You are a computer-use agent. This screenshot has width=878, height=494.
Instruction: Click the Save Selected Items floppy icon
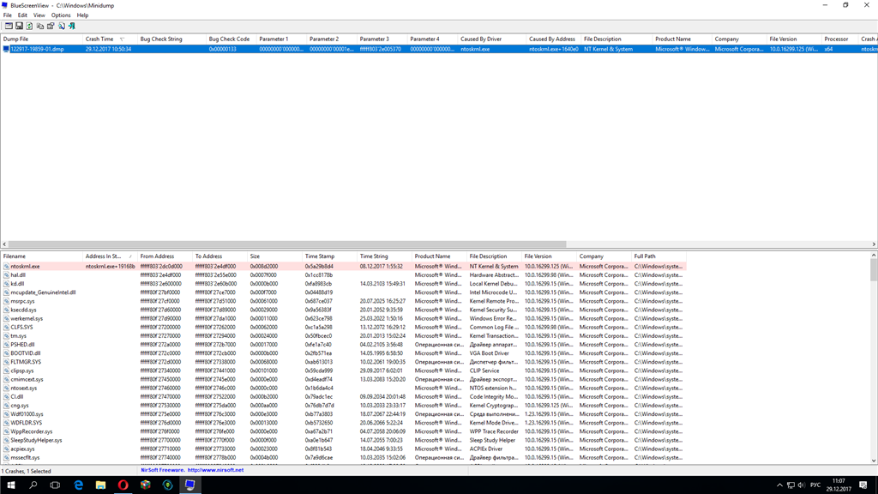pyautogui.click(x=19, y=26)
